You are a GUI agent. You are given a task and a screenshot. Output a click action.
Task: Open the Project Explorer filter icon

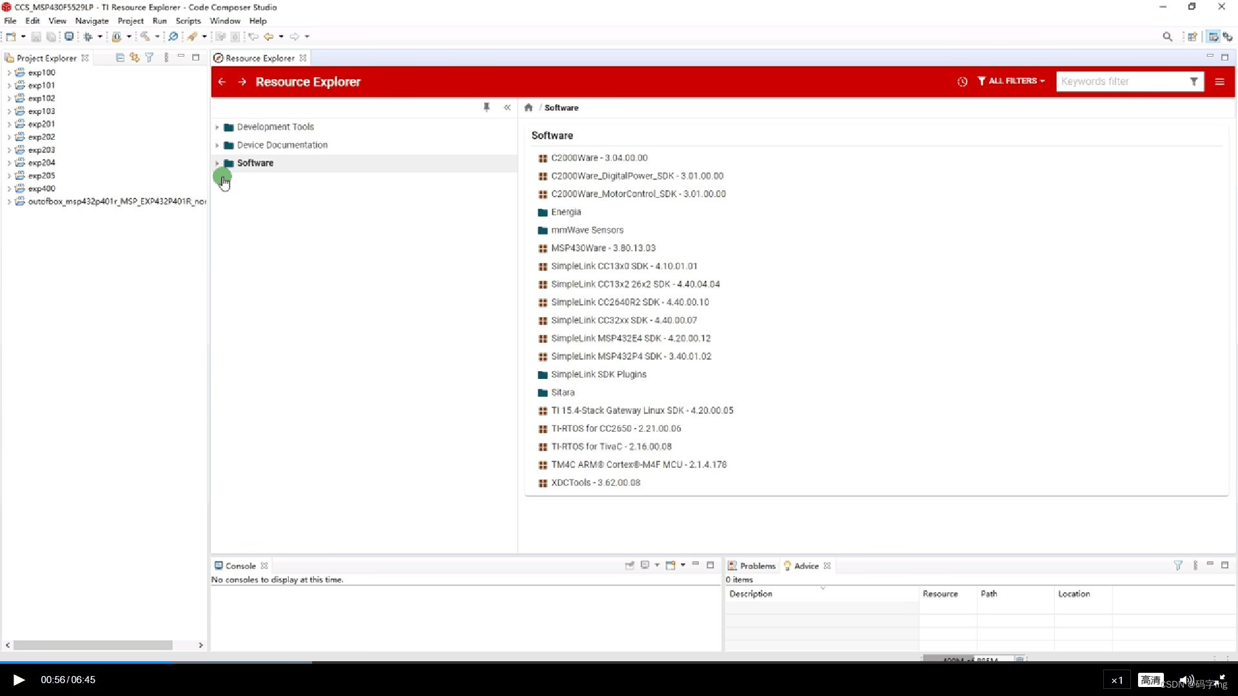coord(149,57)
